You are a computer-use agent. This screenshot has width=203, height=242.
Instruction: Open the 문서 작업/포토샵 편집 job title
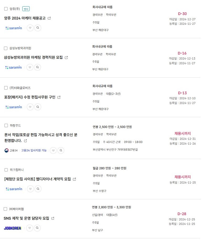point(41,138)
